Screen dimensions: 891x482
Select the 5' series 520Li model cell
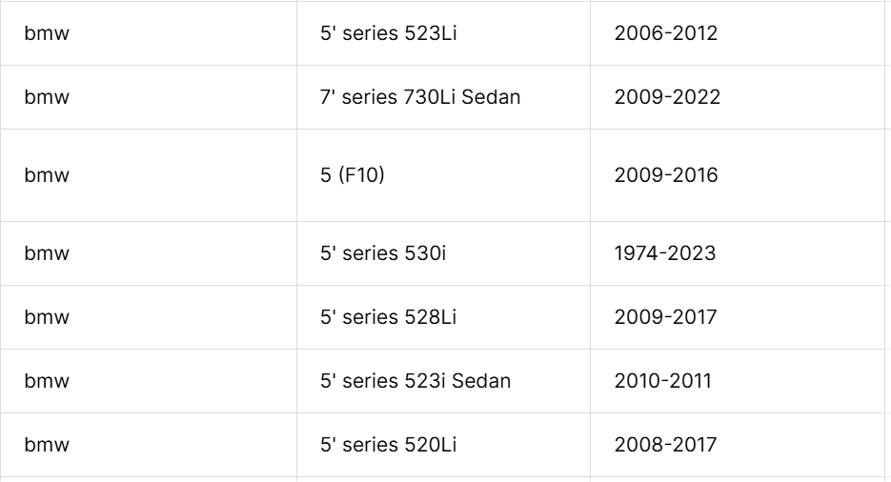(443, 445)
